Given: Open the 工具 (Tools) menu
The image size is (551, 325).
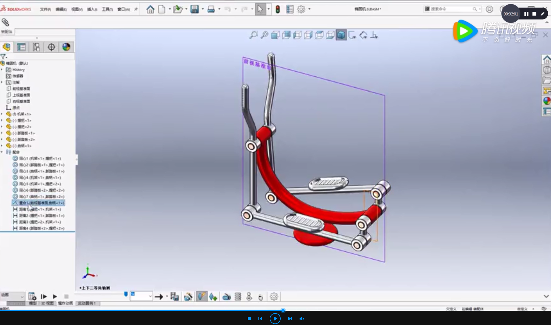Looking at the screenshot, I should pyautogui.click(x=107, y=9).
